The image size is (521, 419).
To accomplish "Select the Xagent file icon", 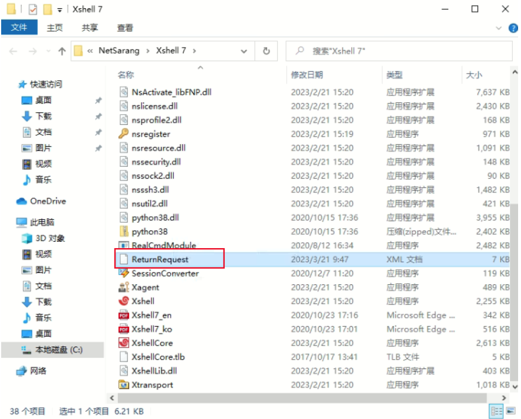I will pyautogui.click(x=123, y=287).
